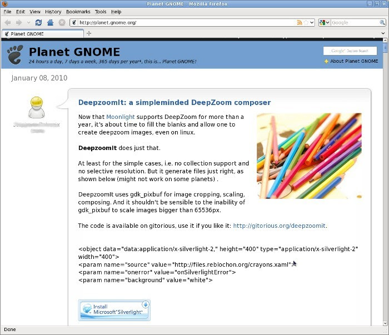The height and width of the screenshot is (335, 389).
Task: Bookmark this page with the star icon
Action: click(306, 23)
